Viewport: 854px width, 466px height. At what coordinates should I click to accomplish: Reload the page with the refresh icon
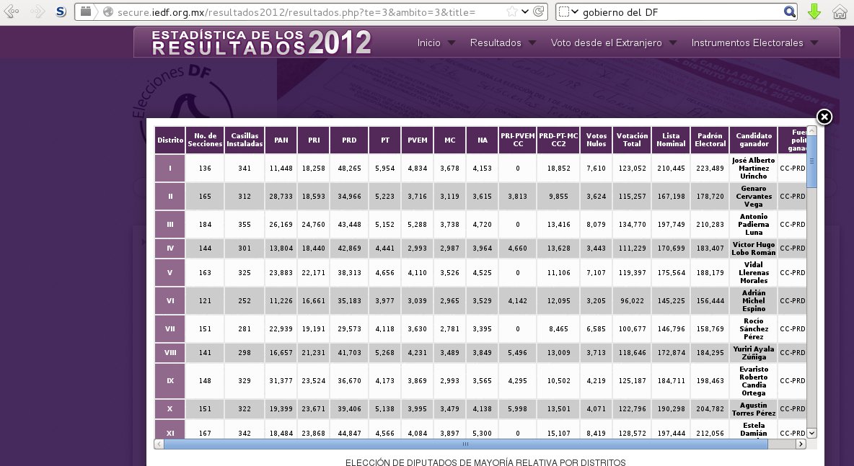pyautogui.click(x=539, y=12)
